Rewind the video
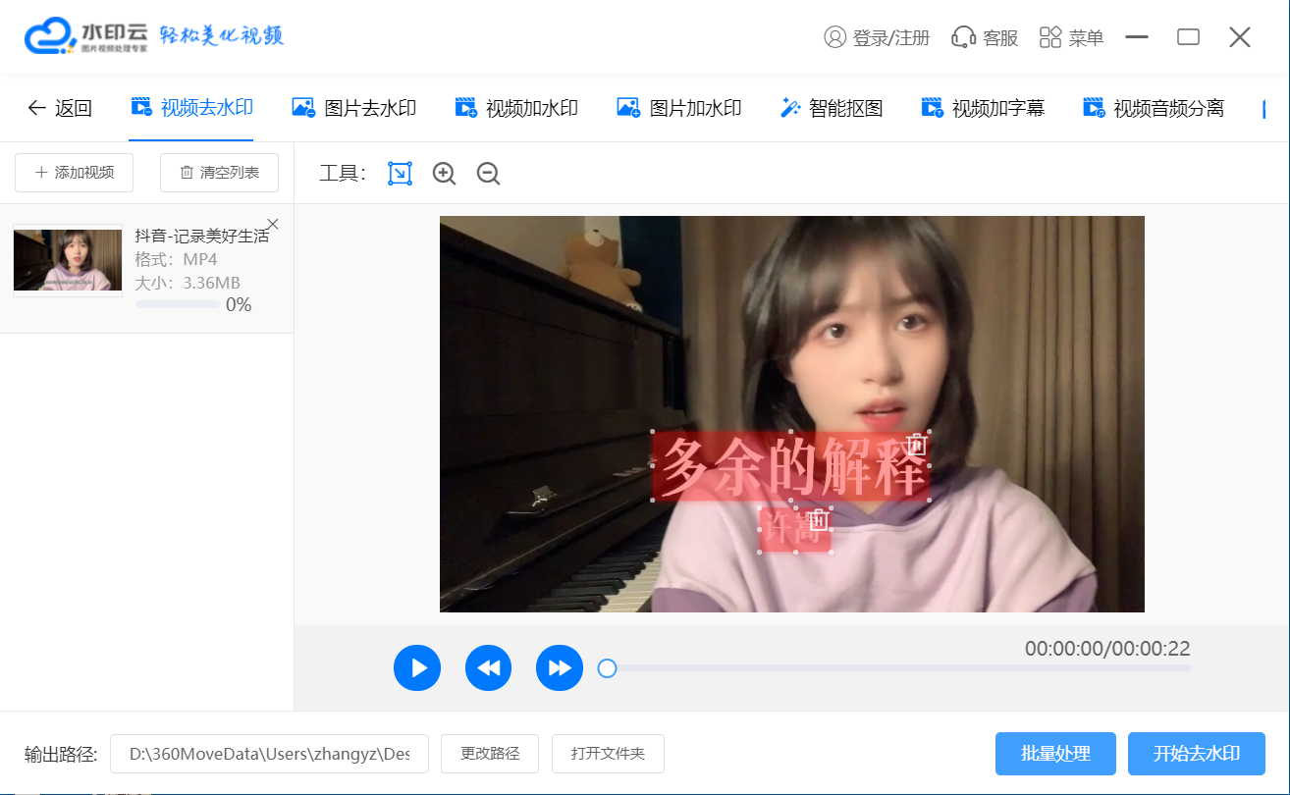 pyautogui.click(x=489, y=668)
